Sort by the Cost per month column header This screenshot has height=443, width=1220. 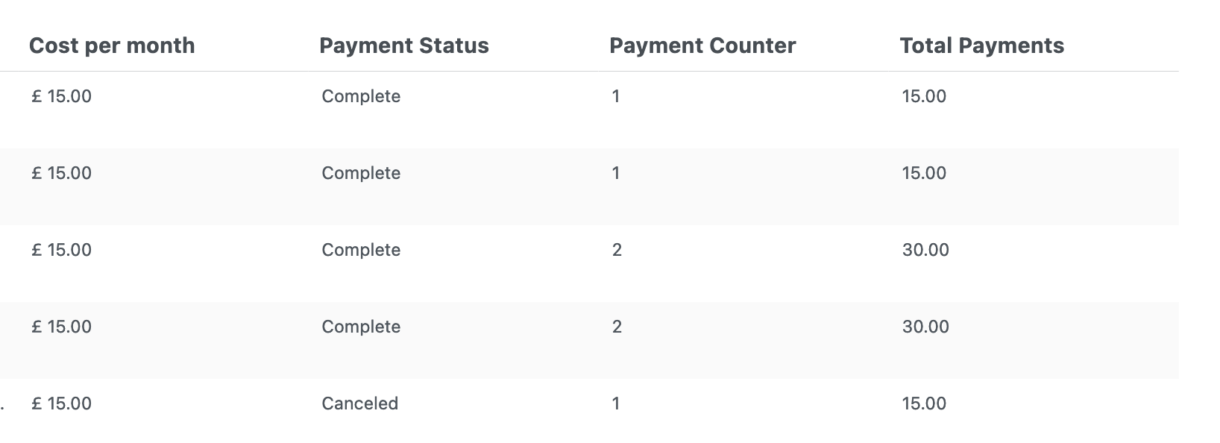112,45
